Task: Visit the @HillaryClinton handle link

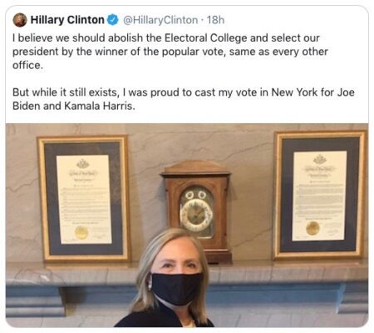Action: pos(160,20)
